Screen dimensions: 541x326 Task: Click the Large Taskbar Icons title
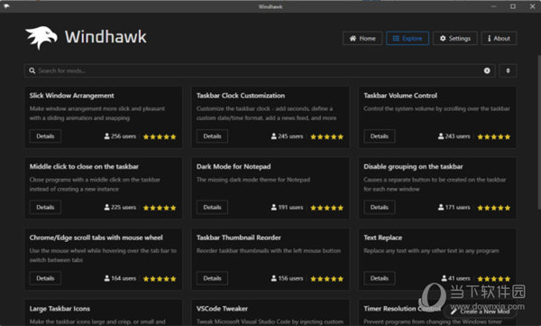(x=60, y=309)
